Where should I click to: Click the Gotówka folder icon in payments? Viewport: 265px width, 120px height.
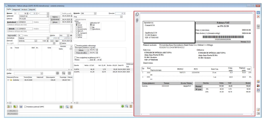click(x=11, y=80)
